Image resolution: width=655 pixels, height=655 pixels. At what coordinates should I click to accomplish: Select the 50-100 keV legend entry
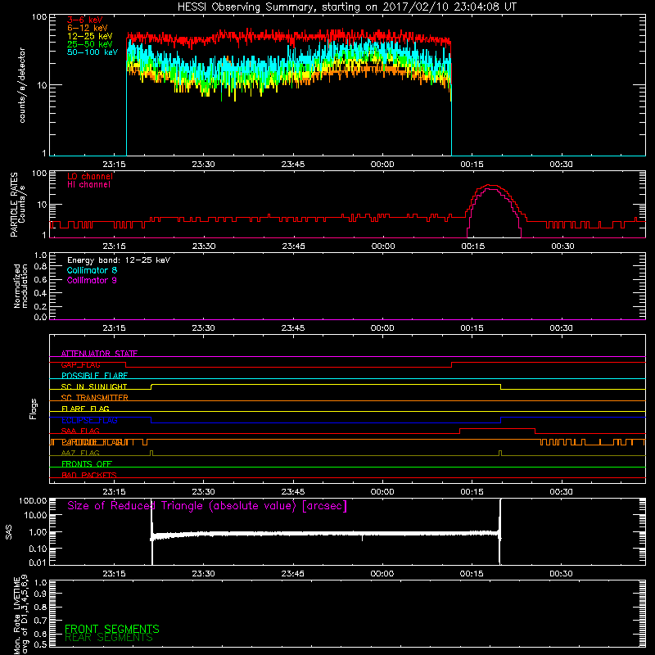pos(93,52)
